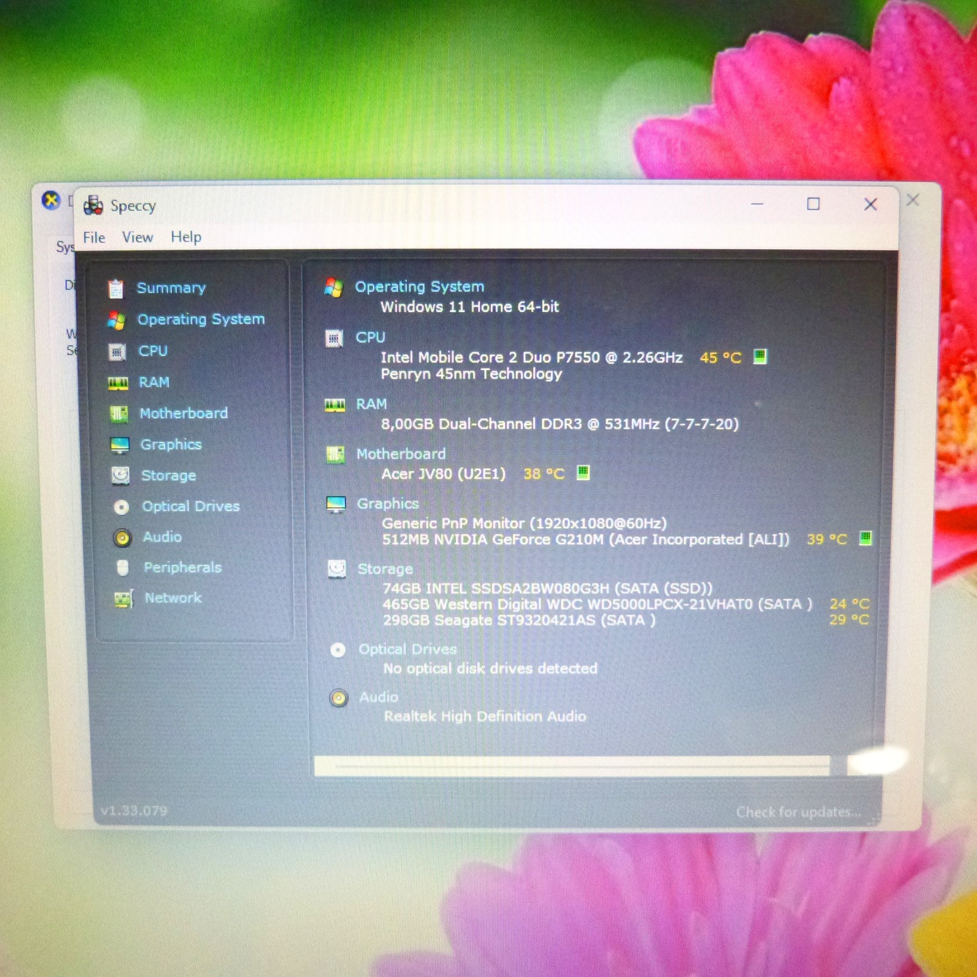Screen dimensions: 977x977
Task: Click the Graphics monitor icon in sidebar
Action: click(x=120, y=445)
